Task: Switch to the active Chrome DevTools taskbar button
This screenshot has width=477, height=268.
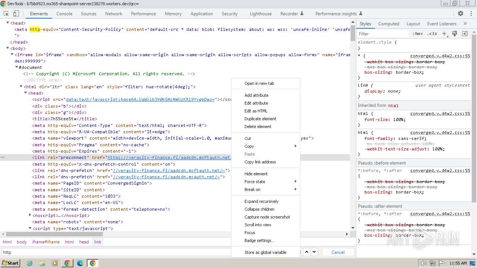Action: 92,263
